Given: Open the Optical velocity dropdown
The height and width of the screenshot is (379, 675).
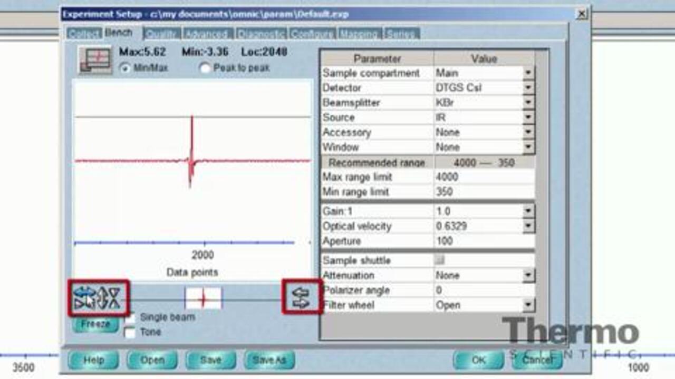Looking at the screenshot, I should click(528, 226).
